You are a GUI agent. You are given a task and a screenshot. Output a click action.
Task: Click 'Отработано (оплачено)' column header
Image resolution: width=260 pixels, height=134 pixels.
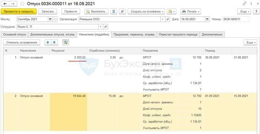click(114, 51)
